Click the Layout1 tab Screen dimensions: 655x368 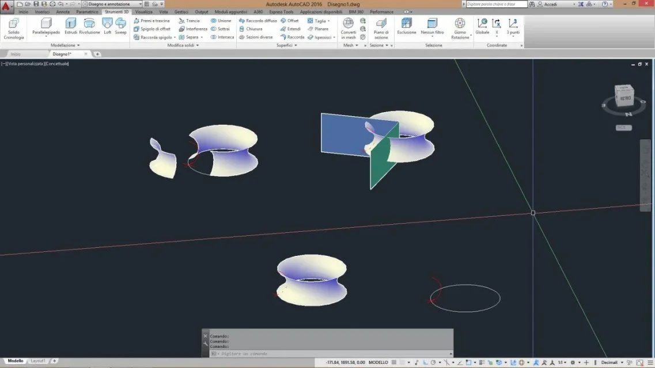click(x=38, y=361)
